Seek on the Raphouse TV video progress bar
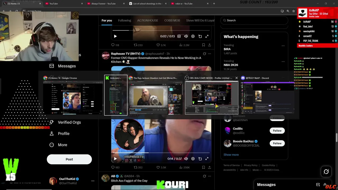This screenshot has height=190, width=338. (x=161, y=153)
